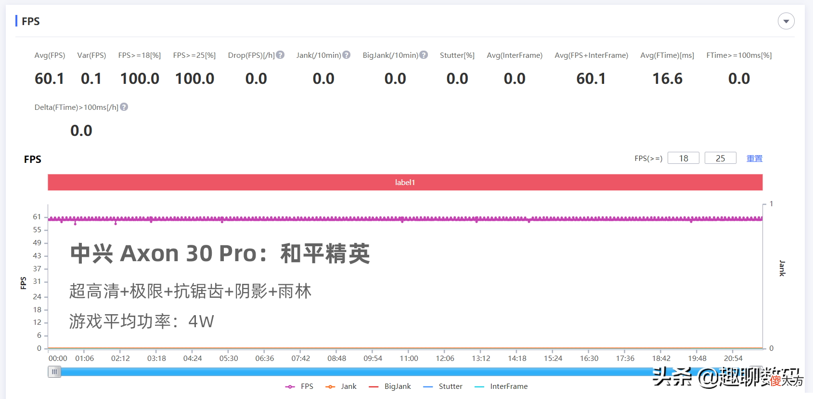Screen dimensions: 813x399
Task: Click the Avg(FPS) value 60.1
Action: pyautogui.click(x=50, y=79)
